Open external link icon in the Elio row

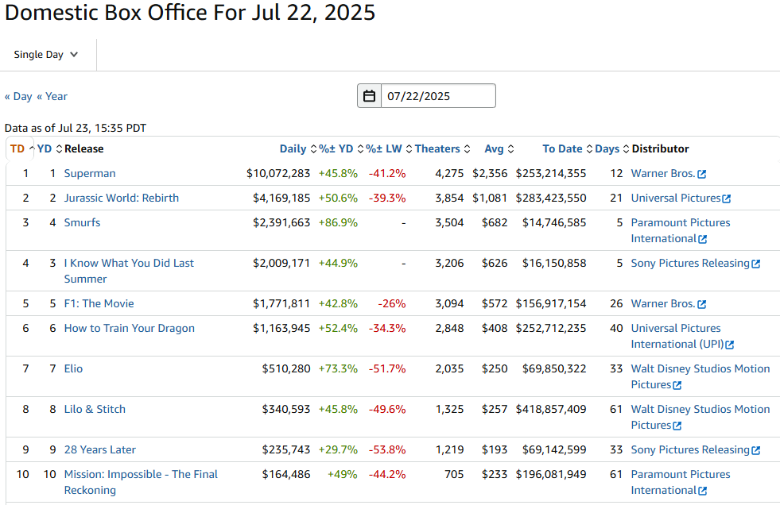tap(677, 385)
